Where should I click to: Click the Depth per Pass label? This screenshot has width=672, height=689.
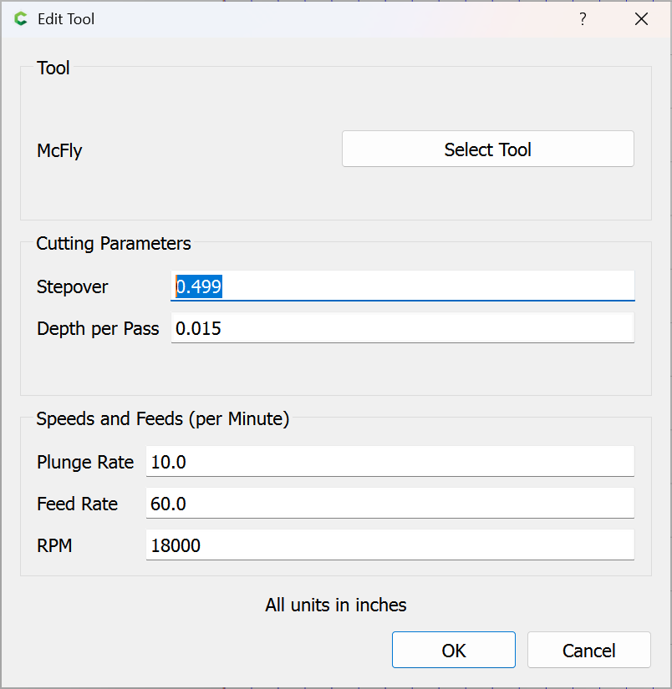pos(98,328)
